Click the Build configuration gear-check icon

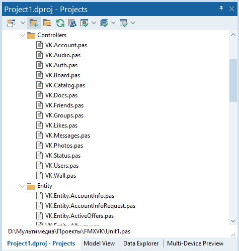click(x=85, y=23)
